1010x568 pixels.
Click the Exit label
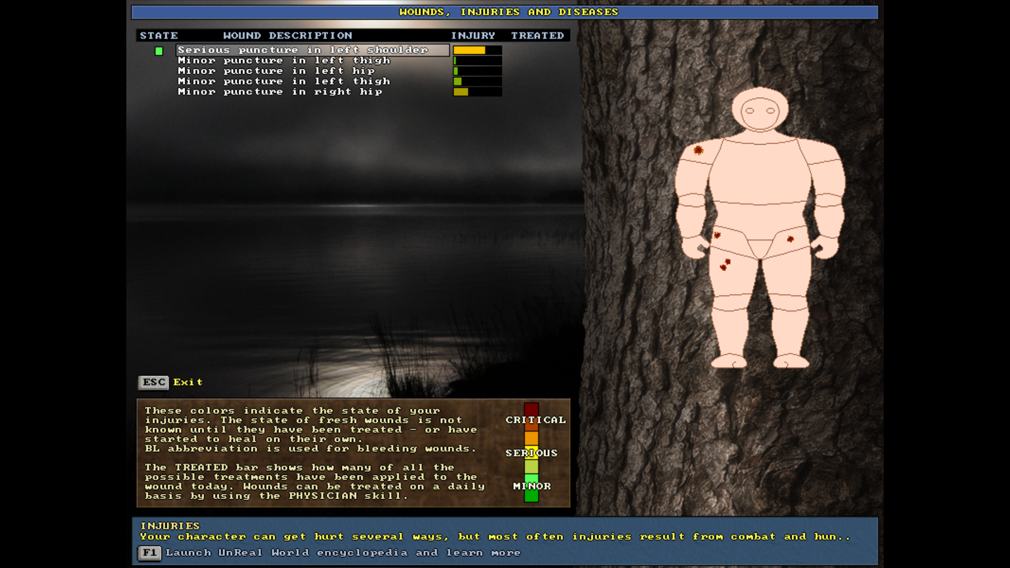tap(188, 382)
